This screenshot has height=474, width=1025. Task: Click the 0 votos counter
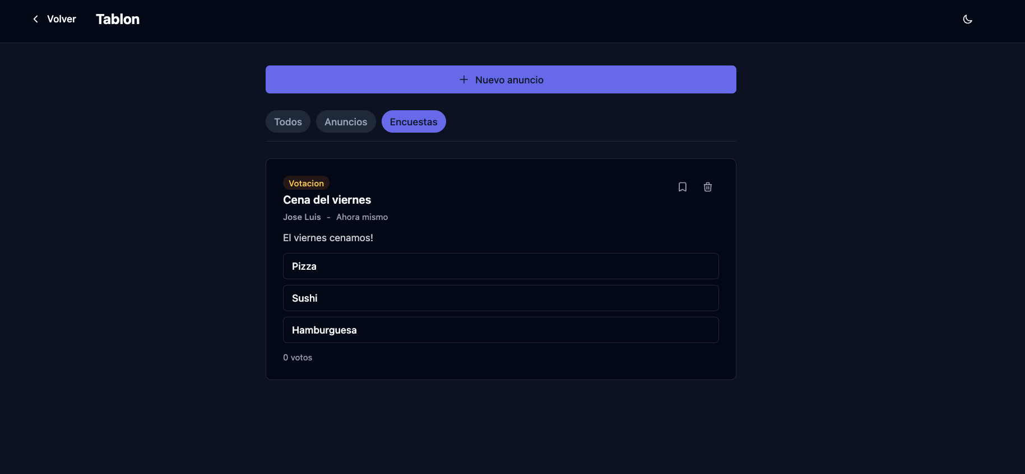pyautogui.click(x=298, y=358)
